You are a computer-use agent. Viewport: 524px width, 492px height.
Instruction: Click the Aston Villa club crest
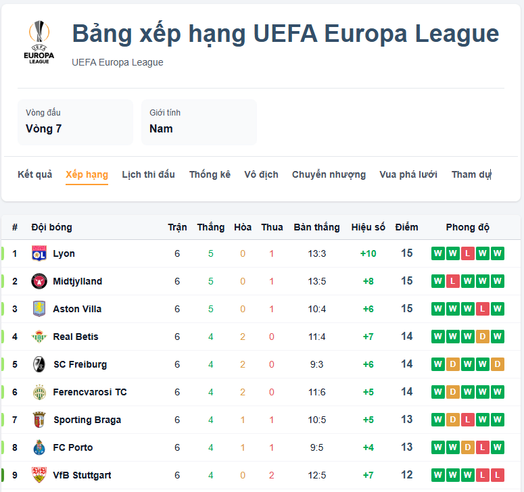39,309
